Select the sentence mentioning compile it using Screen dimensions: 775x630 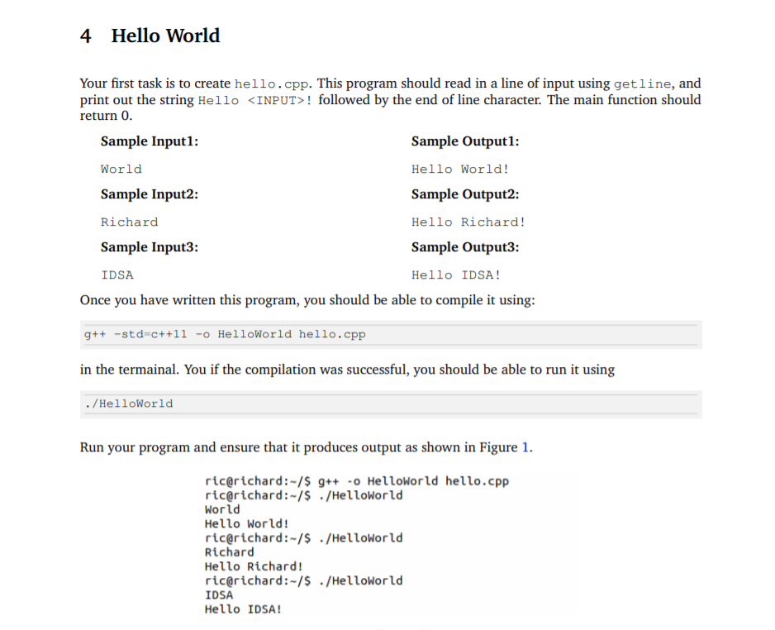(306, 299)
